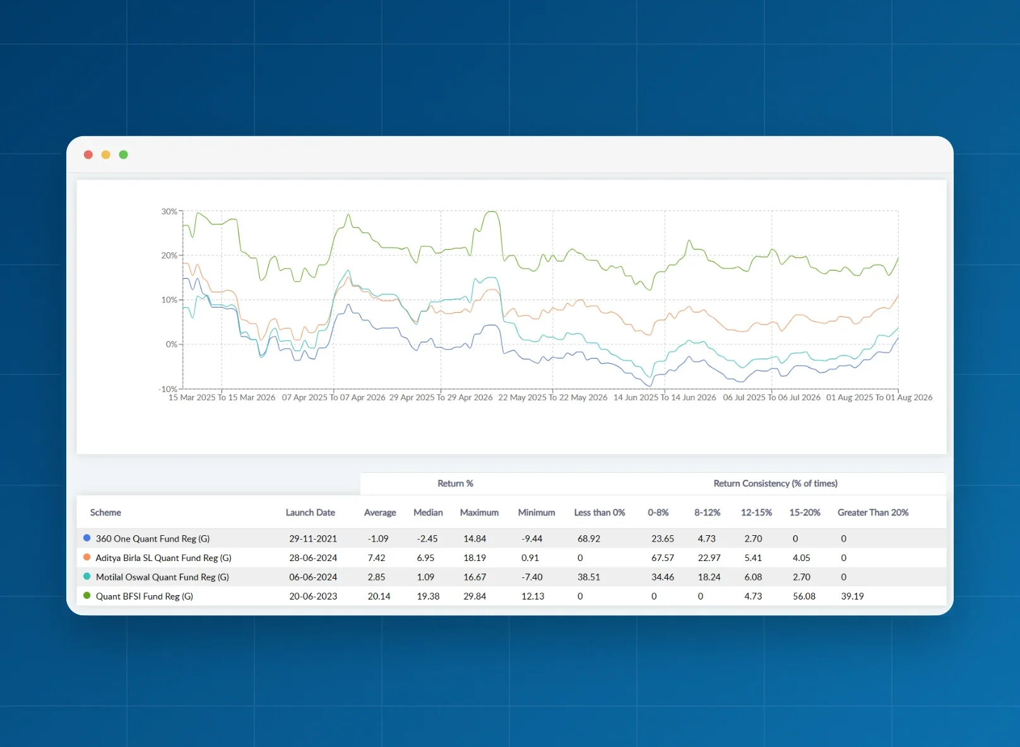The height and width of the screenshot is (747, 1020).
Task: Select the Less than 0% column header
Action: [x=600, y=512]
